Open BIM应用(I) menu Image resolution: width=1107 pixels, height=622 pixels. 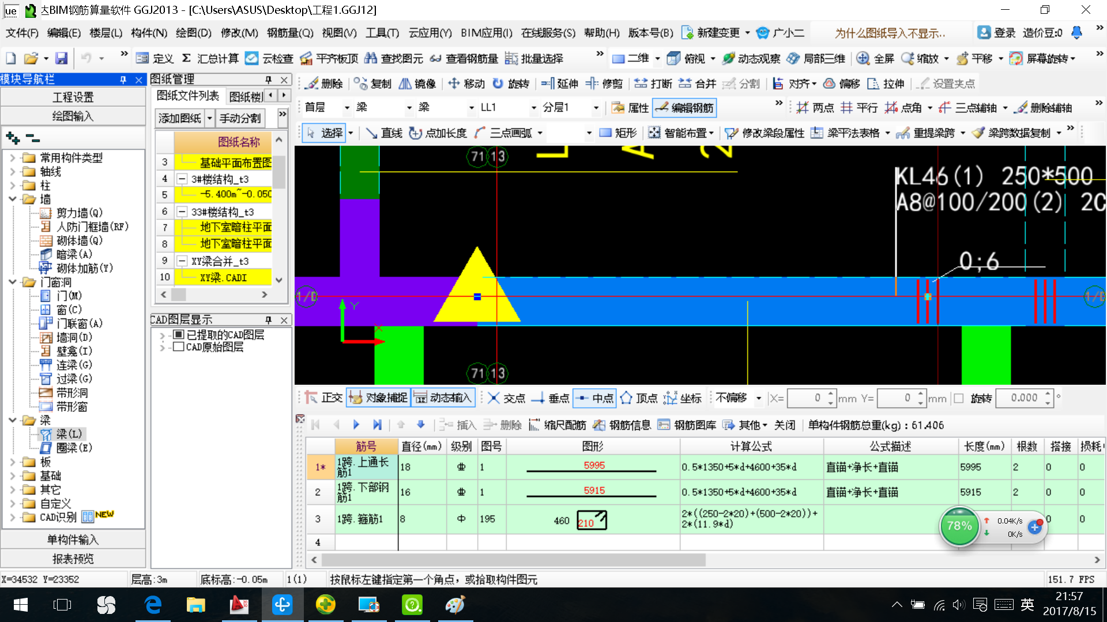coord(486,33)
